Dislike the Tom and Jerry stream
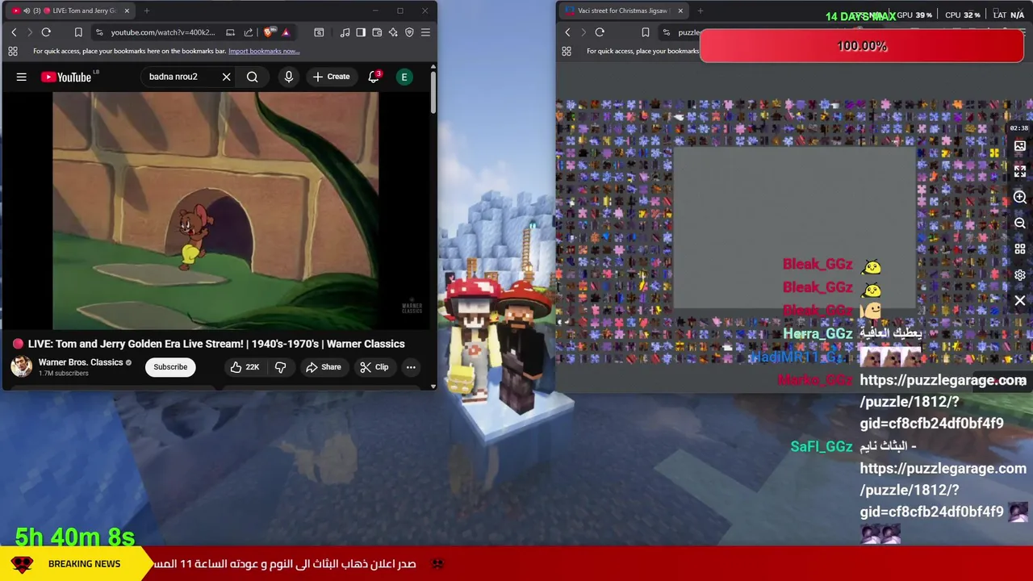 tap(280, 367)
